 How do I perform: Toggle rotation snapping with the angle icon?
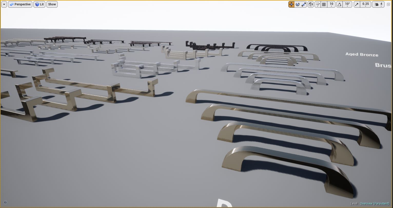[339, 4]
